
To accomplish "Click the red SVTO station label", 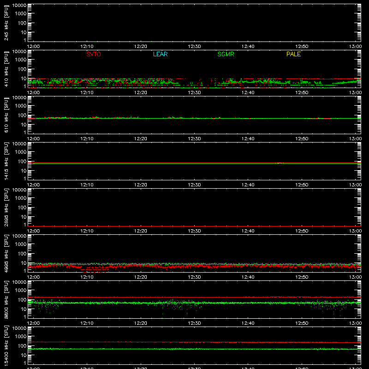I will click(x=94, y=54).
